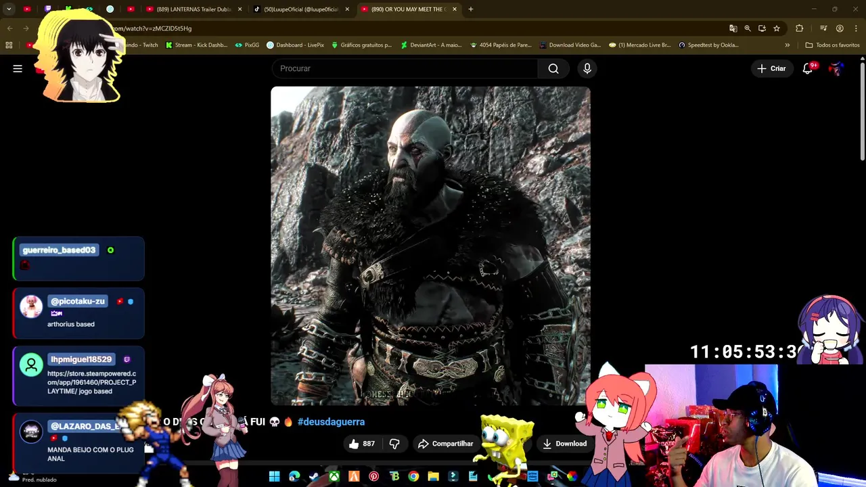Open Mercado Livre bookmark

639,45
